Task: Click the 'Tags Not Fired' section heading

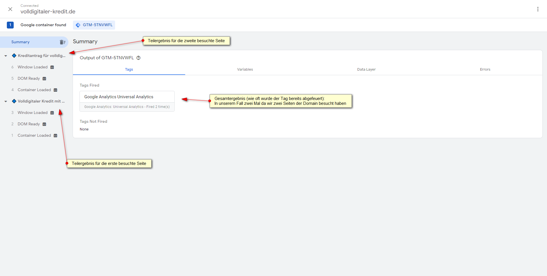Action: click(x=93, y=121)
